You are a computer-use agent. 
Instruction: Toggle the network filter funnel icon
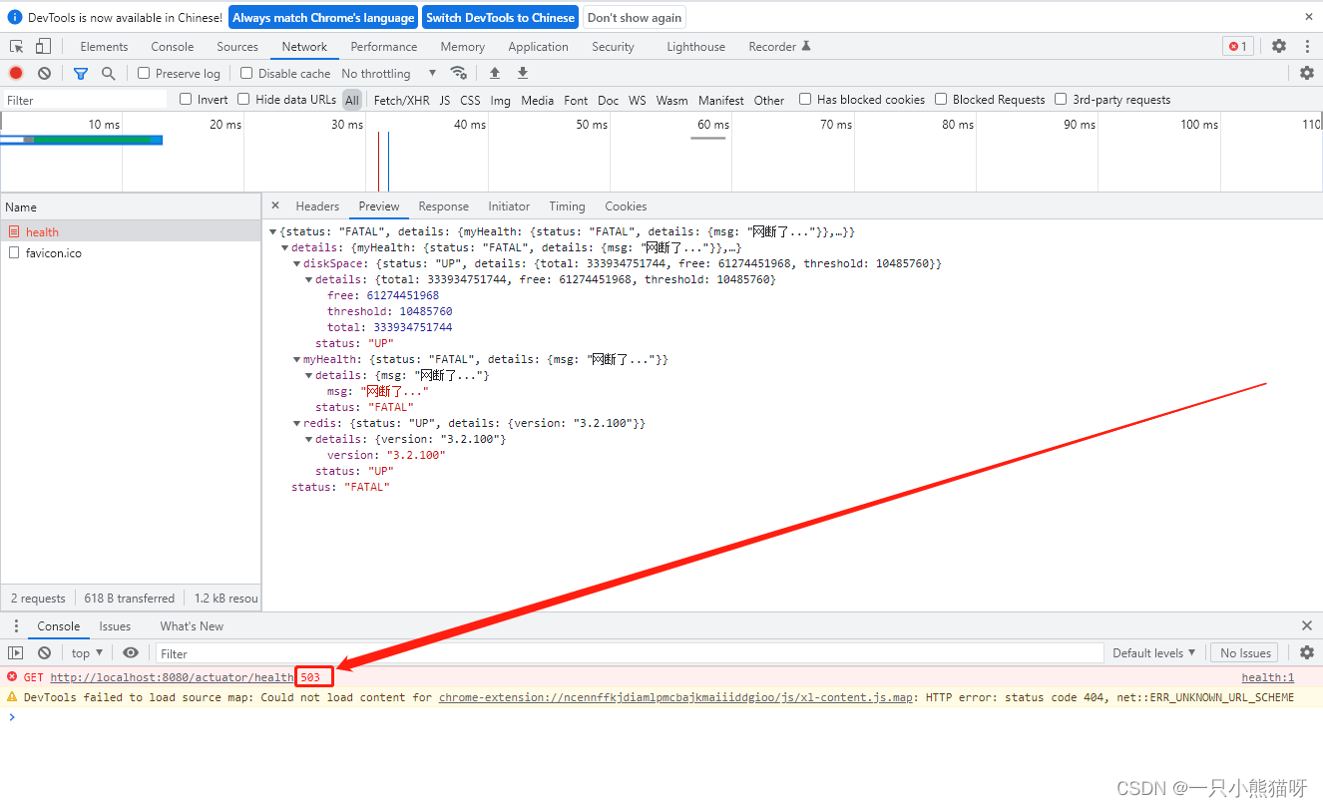pos(81,74)
